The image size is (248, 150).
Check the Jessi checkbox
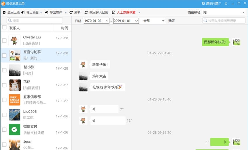4,144
